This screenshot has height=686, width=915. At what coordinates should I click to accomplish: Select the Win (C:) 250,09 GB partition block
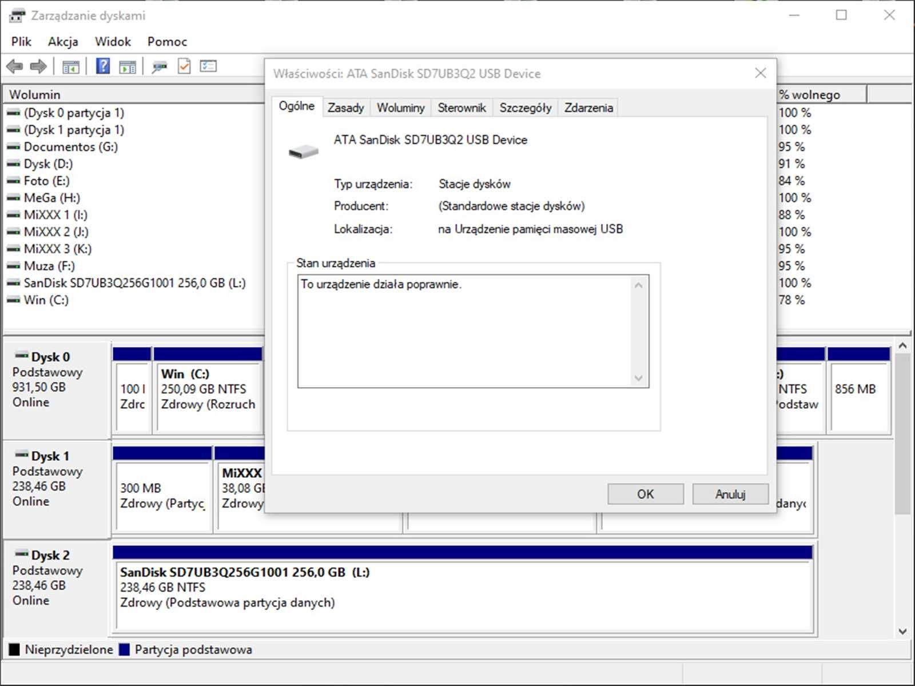click(209, 390)
